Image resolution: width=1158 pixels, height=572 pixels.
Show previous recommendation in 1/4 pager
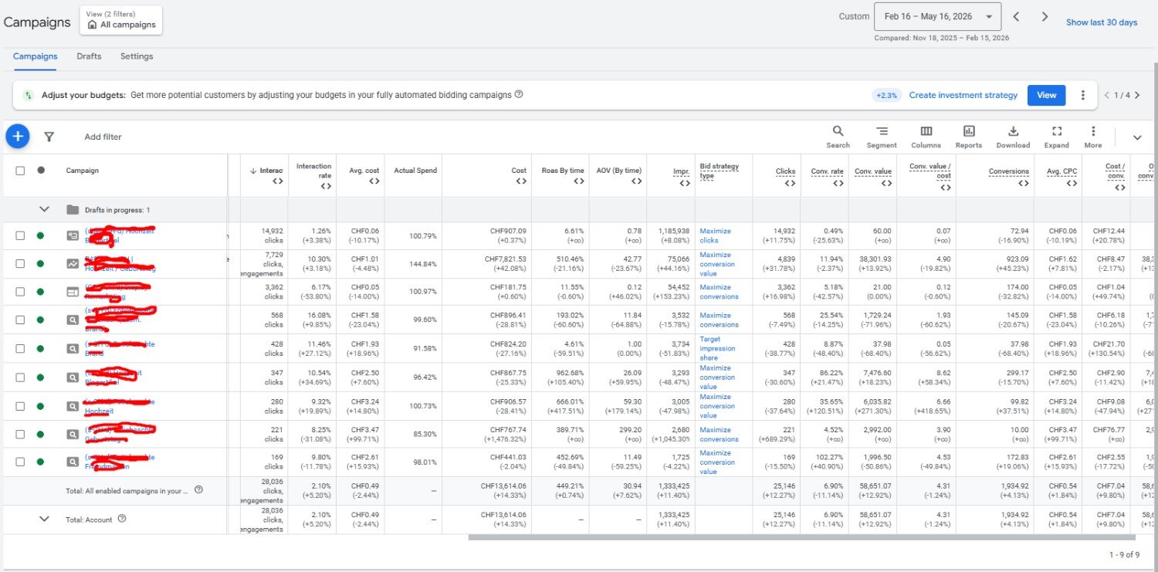coord(1107,95)
